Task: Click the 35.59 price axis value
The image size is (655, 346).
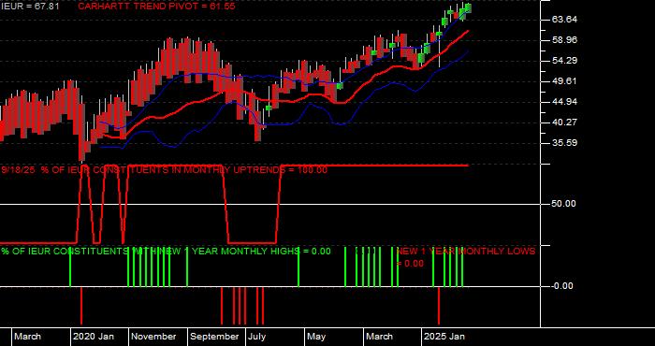Action: [x=564, y=143]
